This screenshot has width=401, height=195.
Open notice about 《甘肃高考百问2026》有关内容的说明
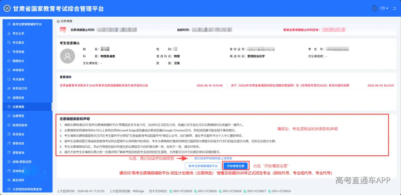pyautogui.click(x=290, y=86)
